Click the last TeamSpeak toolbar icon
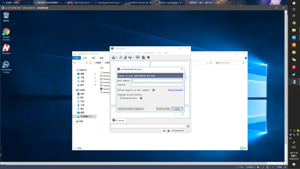Screen dimensions: 300x169 (x=148, y=57)
